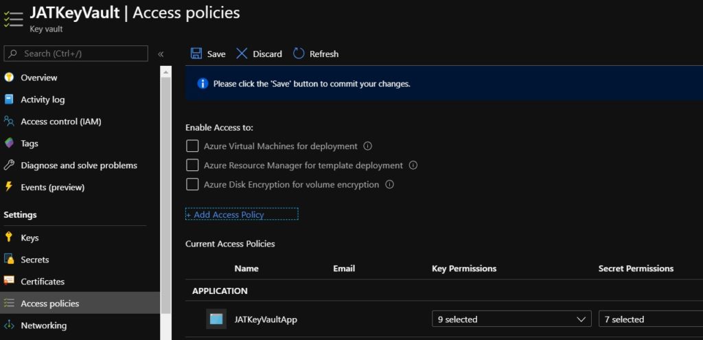Open Diagnose and solve problems
The width and height of the screenshot is (703, 340).
80,165
